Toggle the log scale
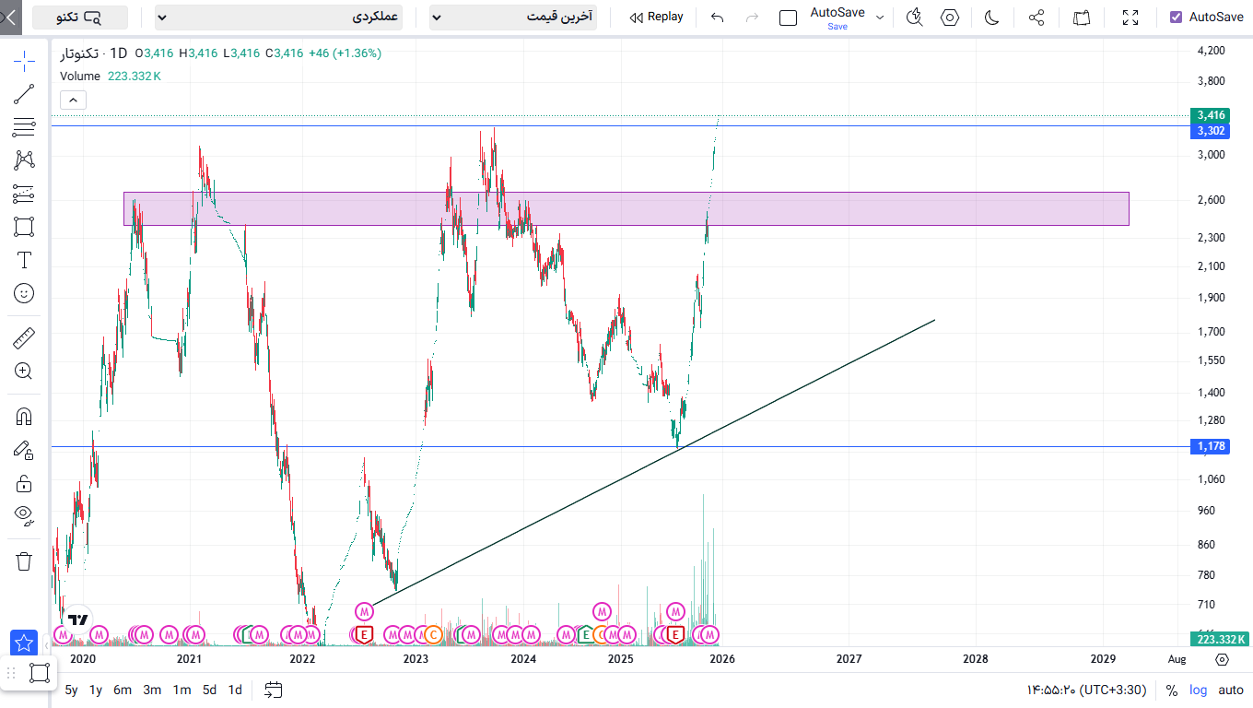1253x708 pixels. [1198, 690]
